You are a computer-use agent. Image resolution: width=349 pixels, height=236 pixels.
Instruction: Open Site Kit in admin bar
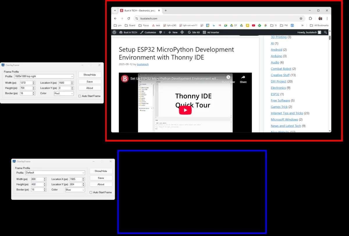194,32
